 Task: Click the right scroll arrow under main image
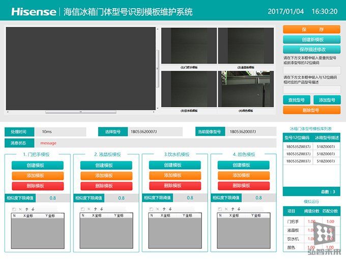(154, 112)
